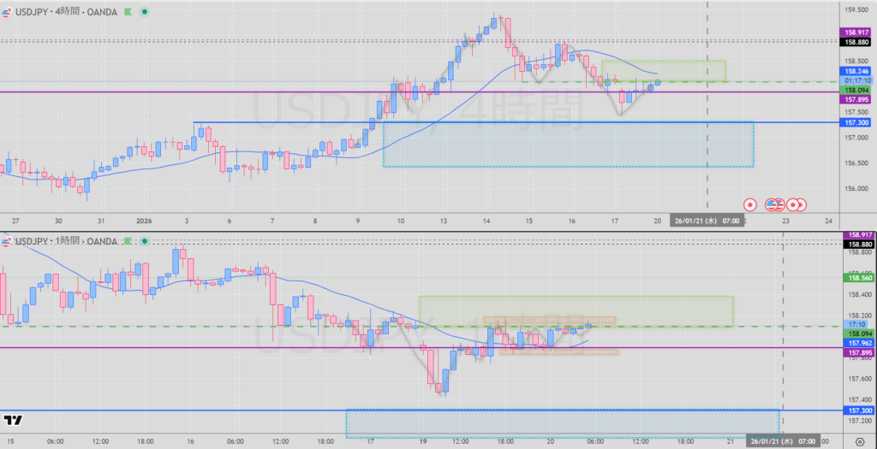This screenshot has height=449, width=877.
Task: Select the large blue rectangle zone on upper chart
Action: click(x=568, y=145)
